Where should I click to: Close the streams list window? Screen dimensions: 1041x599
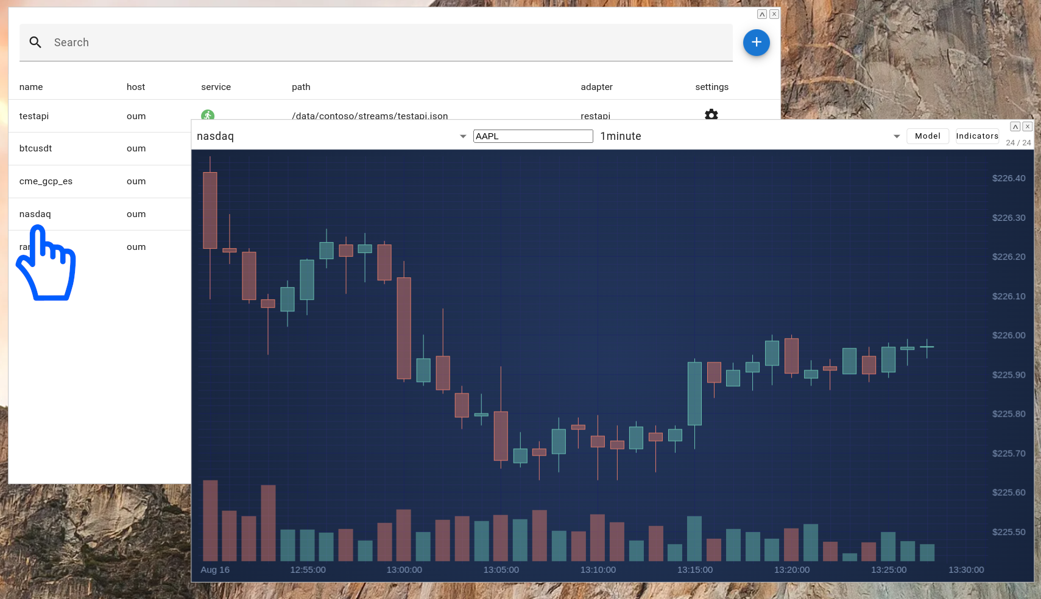click(x=774, y=14)
